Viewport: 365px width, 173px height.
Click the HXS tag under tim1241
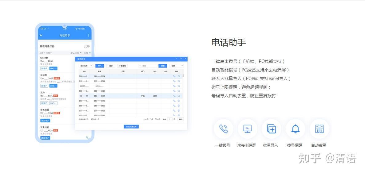[53, 68]
